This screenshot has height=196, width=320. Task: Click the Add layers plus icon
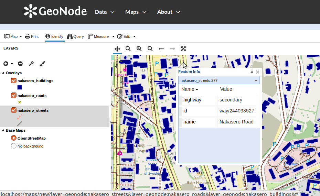tap(6, 64)
